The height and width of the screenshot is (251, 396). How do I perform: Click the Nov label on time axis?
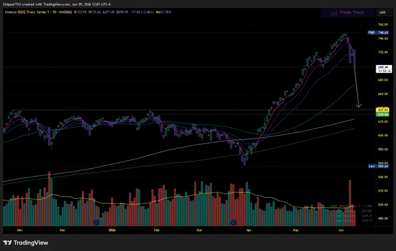click(20, 230)
